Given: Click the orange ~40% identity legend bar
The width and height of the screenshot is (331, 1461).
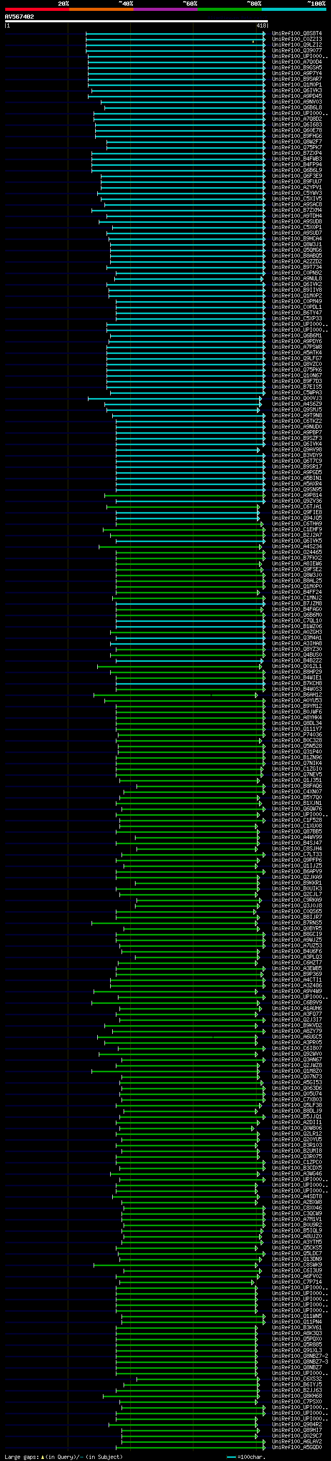Looking at the screenshot, I should 101,9.
